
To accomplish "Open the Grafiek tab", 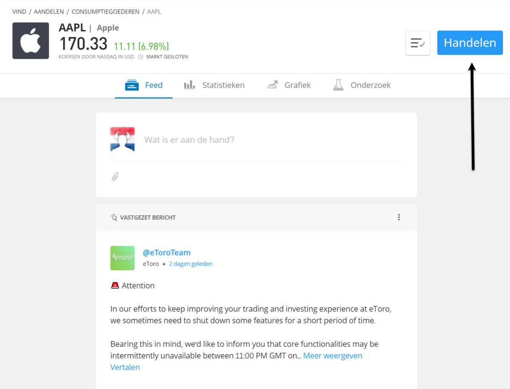I will [x=289, y=85].
